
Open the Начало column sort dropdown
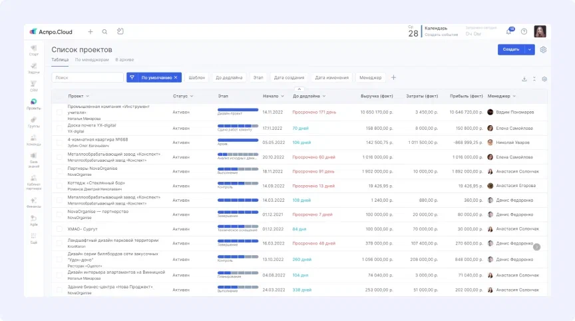[x=282, y=96]
